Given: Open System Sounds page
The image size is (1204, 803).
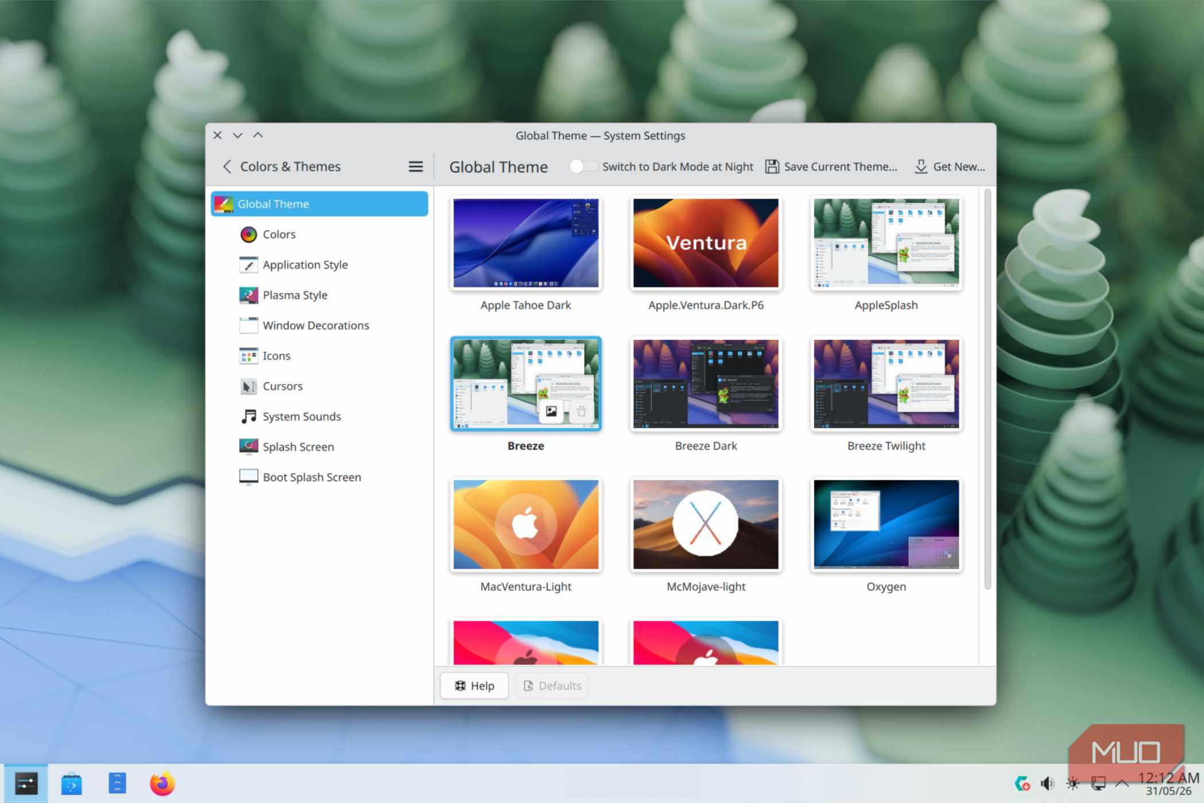Looking at the screenshot, I should click(319, 417).
